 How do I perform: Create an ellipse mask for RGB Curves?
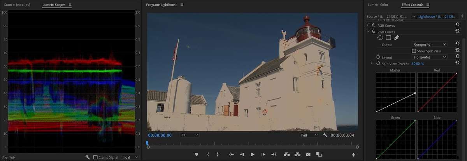[380, 38]
